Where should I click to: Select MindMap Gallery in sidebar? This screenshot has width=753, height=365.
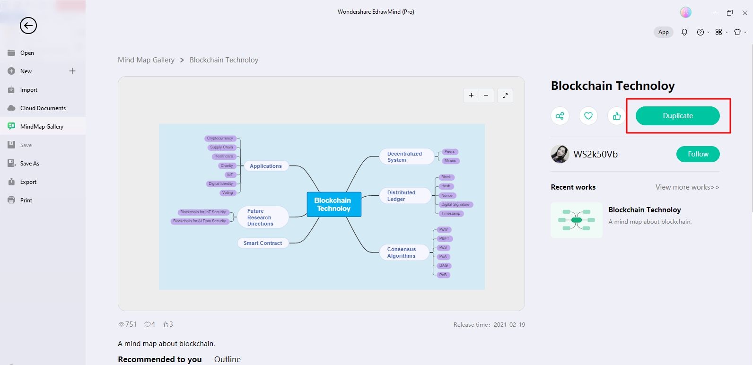pos(43,127)
